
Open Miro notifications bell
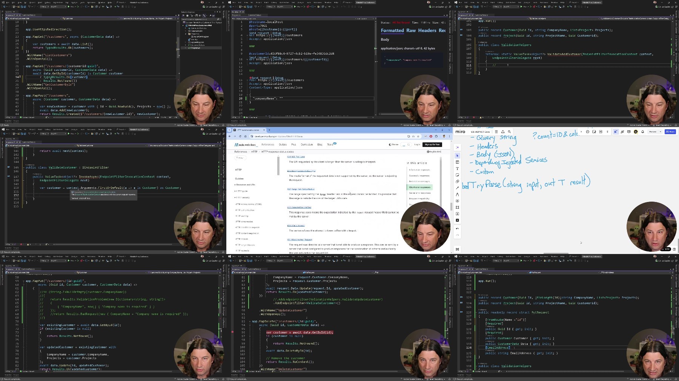pyautogui.click(x=643, y=132)
